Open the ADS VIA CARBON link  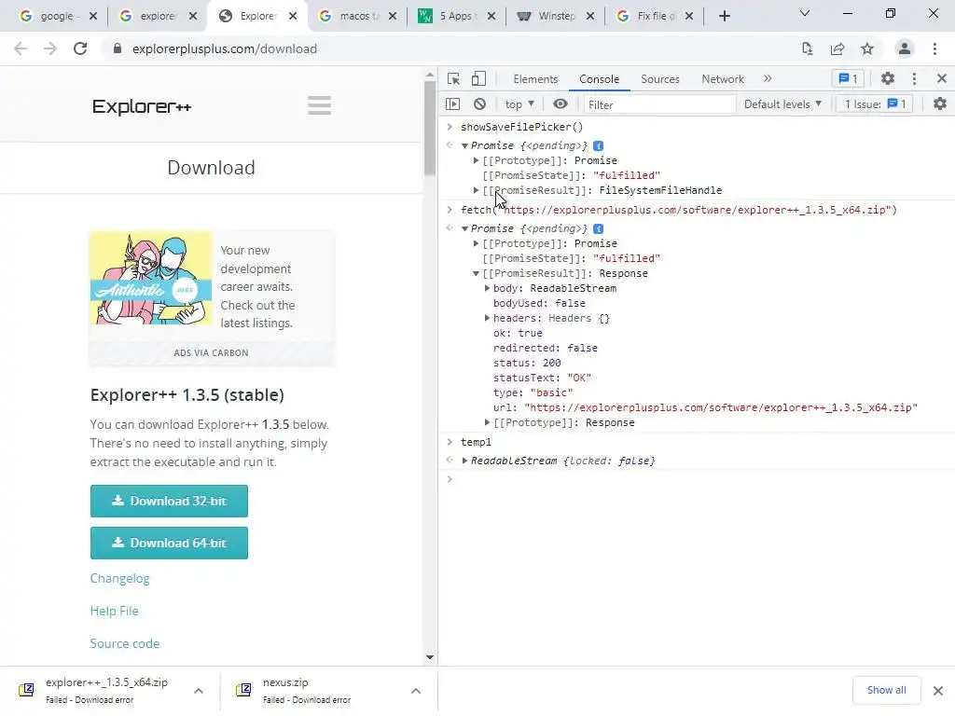(212, 352)
